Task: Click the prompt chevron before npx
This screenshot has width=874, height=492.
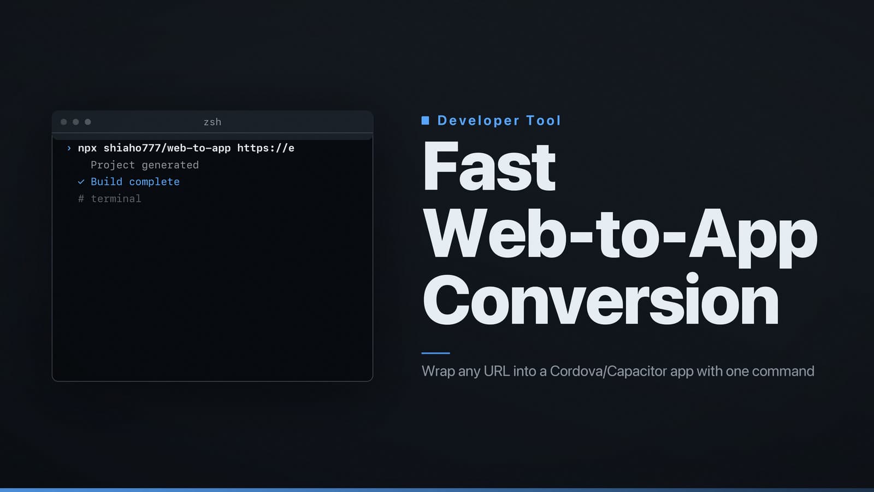Action: (69, 148)
